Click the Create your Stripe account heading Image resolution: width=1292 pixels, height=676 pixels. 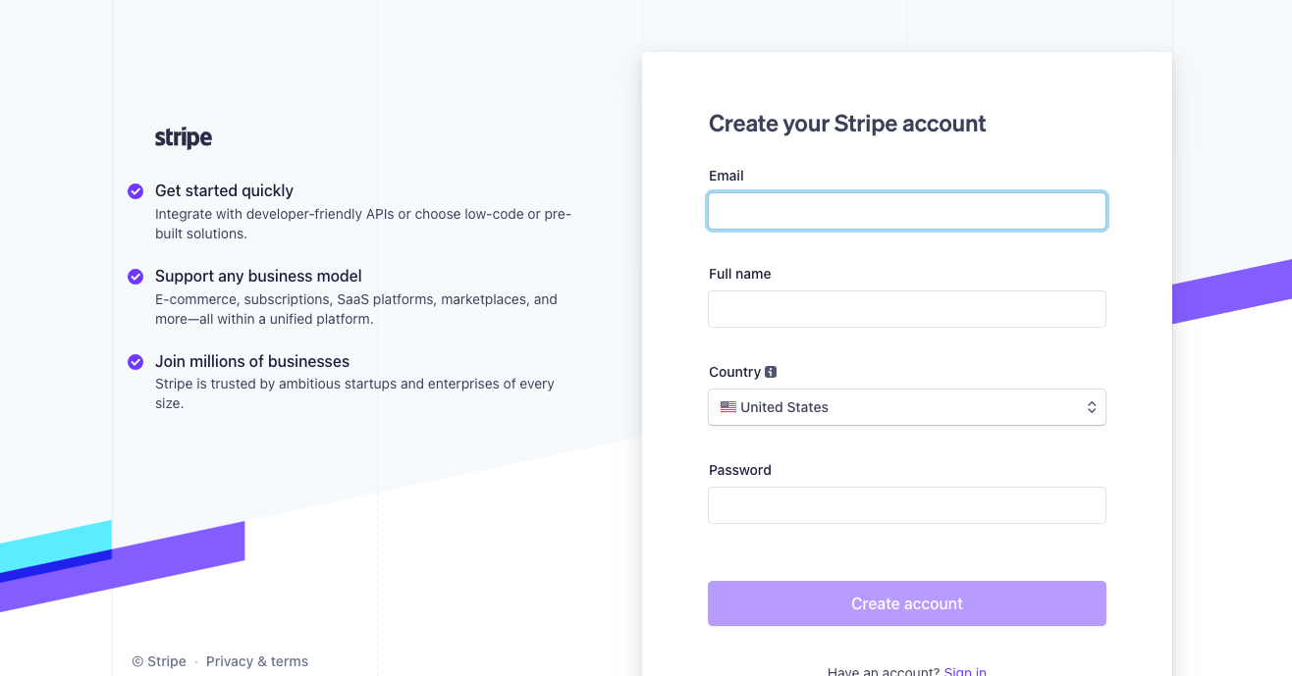click(847, 124)
